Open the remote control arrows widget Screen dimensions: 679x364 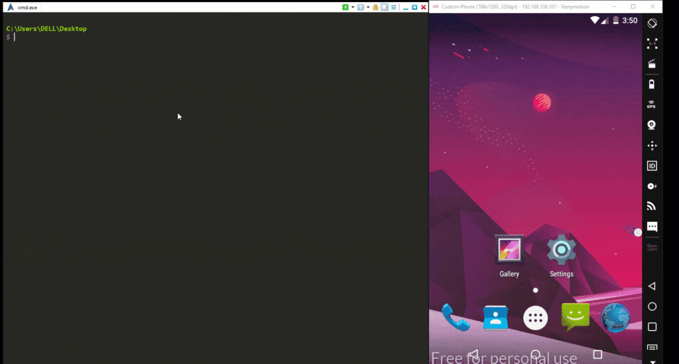click(652, 146)
